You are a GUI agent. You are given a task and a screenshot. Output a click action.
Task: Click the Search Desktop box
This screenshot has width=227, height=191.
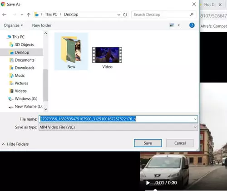point(161,15)
